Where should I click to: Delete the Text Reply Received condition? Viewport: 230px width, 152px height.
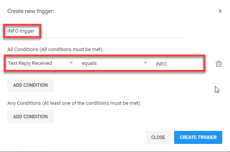[x=218, y=64]
